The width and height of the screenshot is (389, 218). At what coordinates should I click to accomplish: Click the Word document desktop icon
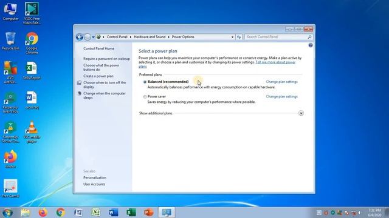click(32, 100)
